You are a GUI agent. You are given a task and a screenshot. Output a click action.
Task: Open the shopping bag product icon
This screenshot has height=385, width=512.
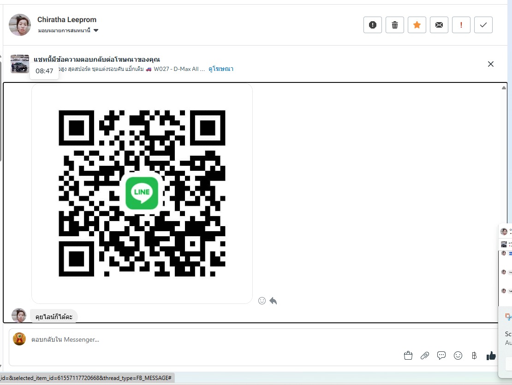(408, 356)
